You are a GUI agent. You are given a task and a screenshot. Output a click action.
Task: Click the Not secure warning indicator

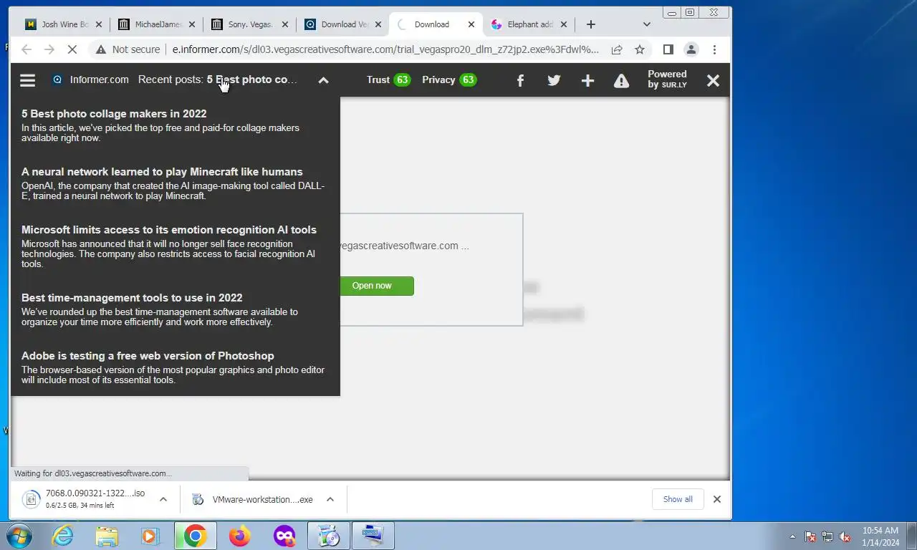(x=128, y=49)
